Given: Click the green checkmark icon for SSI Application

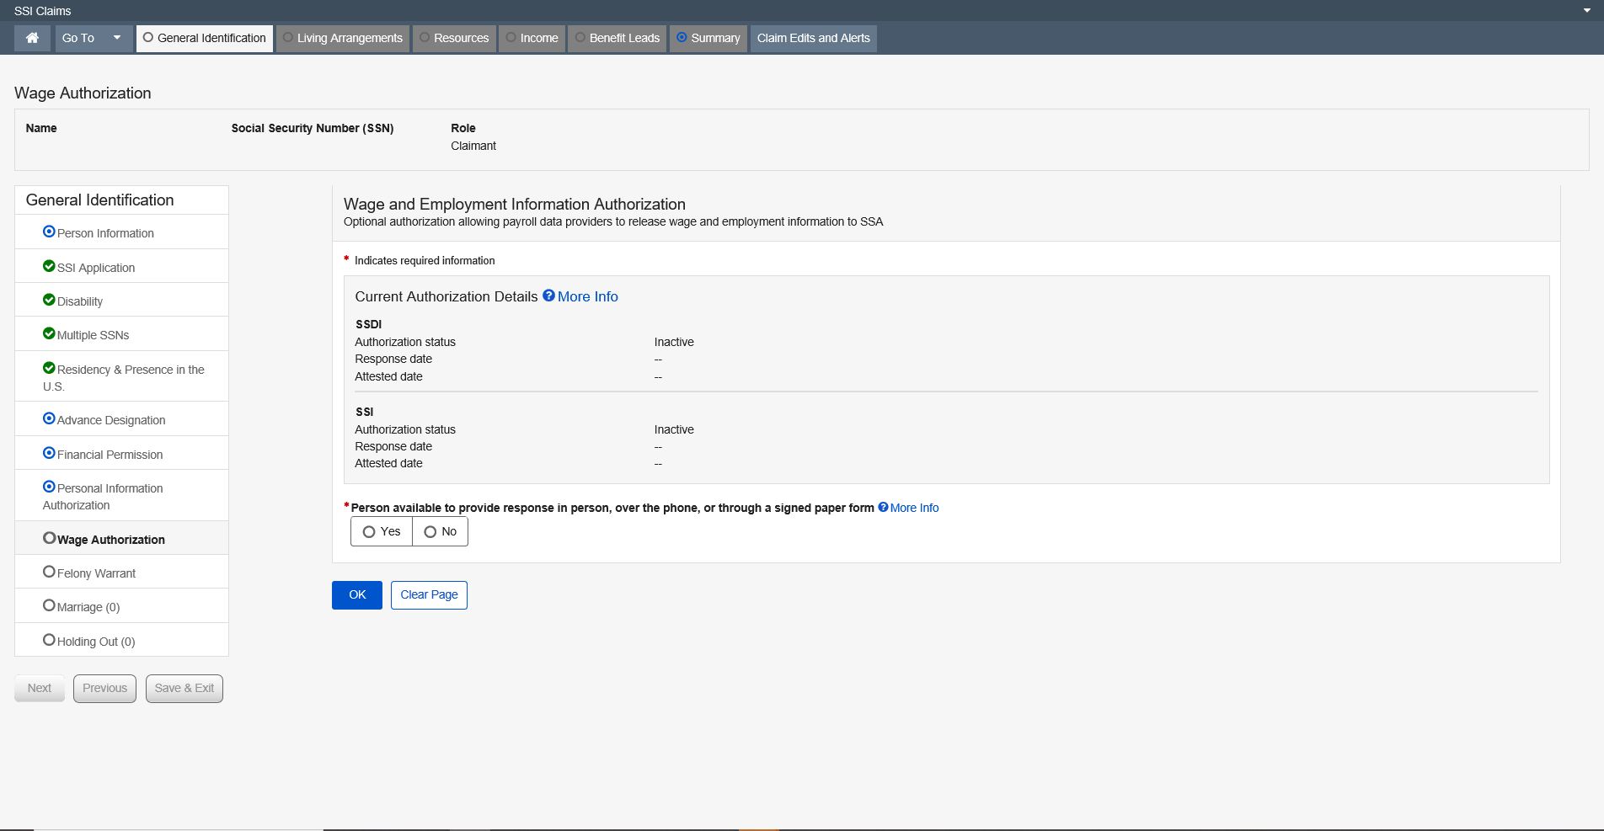Looking at the screenshot, I should click(49, 266).
